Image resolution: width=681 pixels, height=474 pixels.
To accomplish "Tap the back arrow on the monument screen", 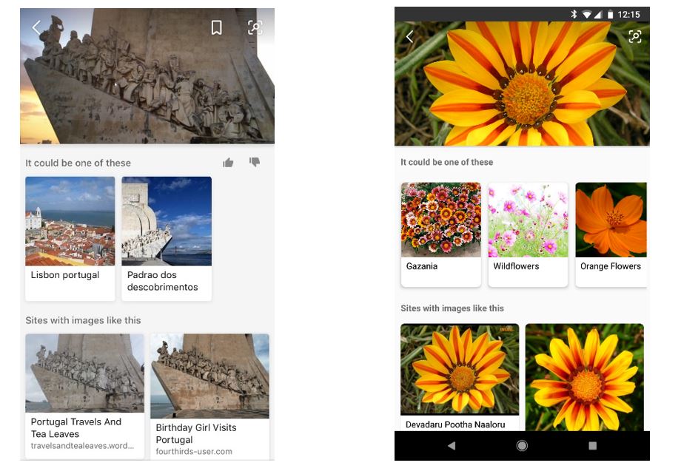I will 36,27.
